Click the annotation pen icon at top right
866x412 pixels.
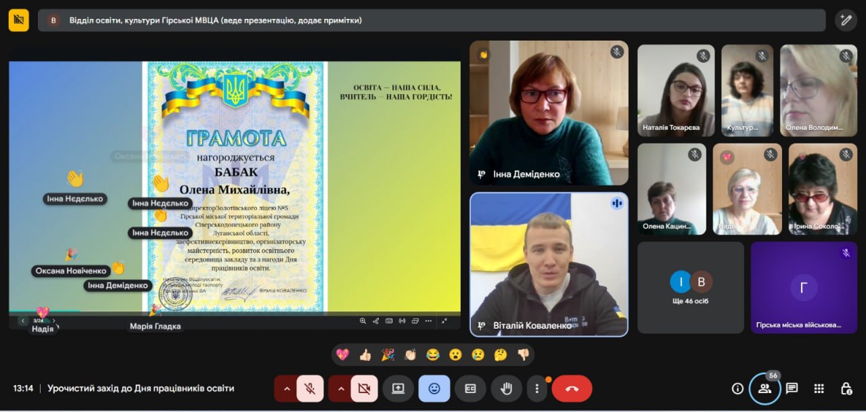click(845, 20)
